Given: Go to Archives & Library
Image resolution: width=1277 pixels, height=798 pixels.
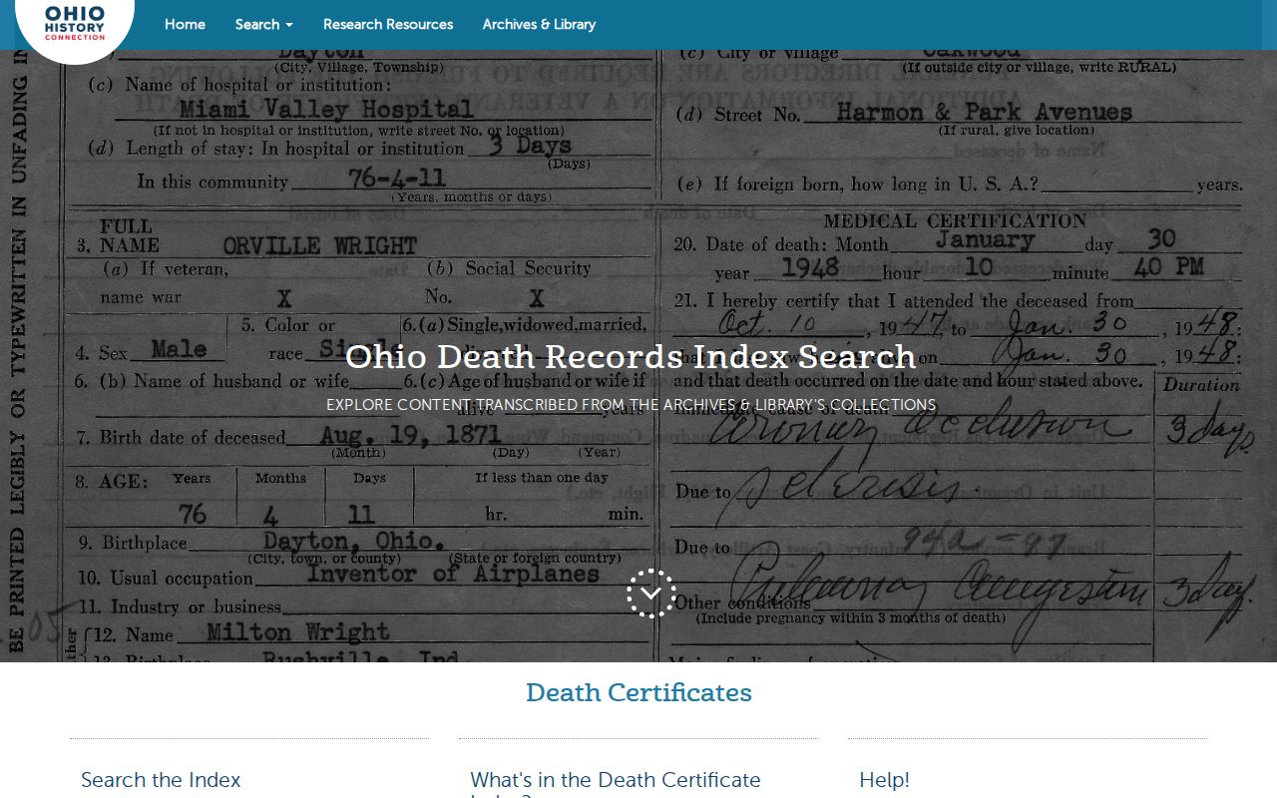Looking at the screenshot, I should click(x=539, y=24).
